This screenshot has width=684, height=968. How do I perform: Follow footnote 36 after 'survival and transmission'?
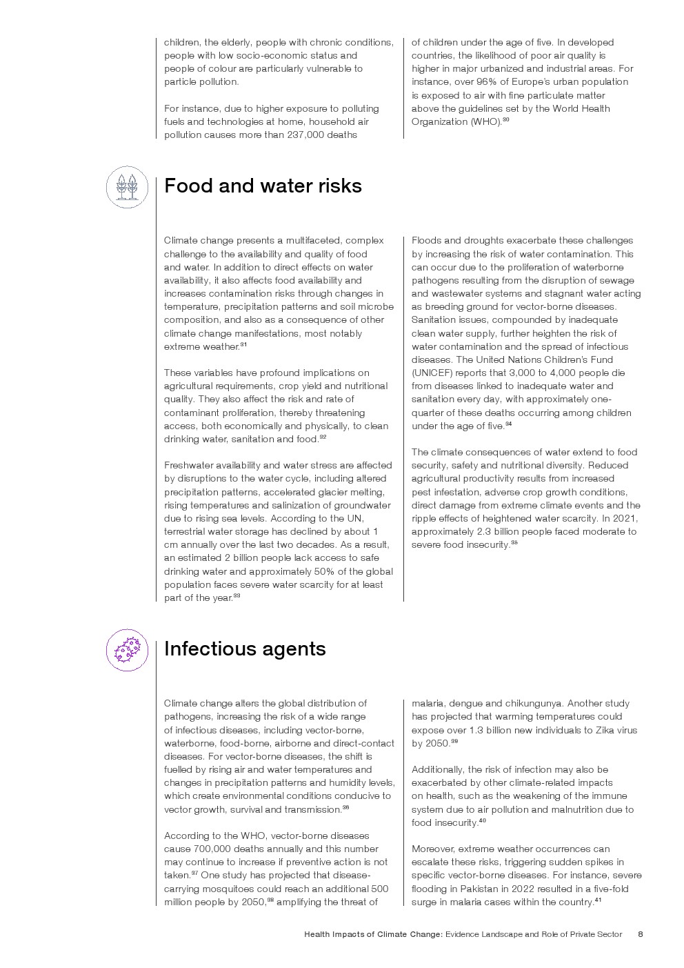[x=345, y=807]
